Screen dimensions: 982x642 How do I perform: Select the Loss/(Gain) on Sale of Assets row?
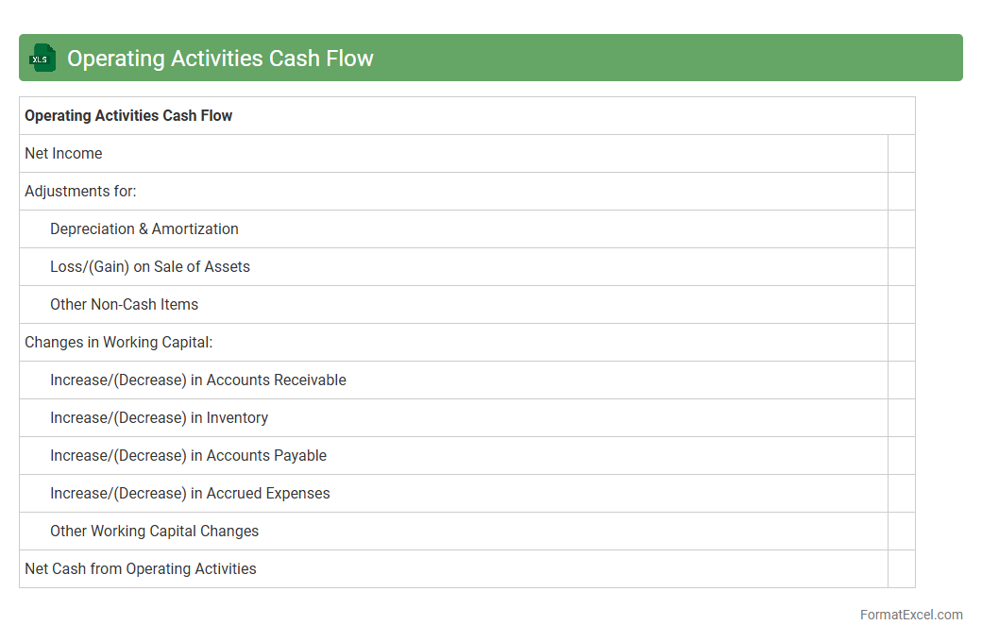(x=150, y=267)
